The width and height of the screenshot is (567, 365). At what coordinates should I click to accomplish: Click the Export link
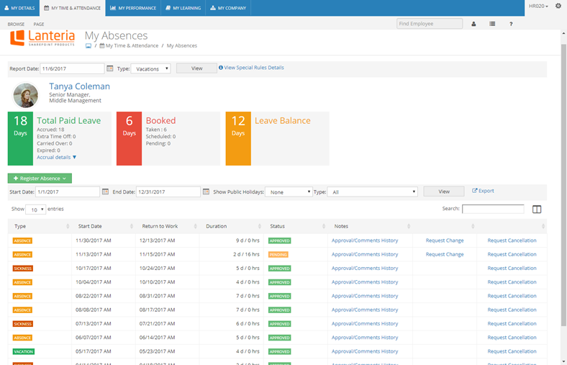[x=483, y=191]
